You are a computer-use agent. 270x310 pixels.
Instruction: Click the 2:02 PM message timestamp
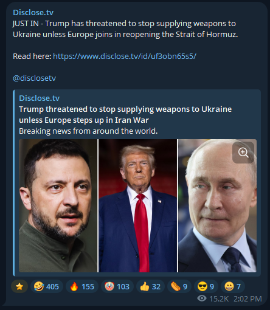click(x=247, y=298)
